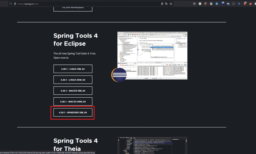The image size is (256, 154).
Task: Click the "Spring Tools 4 for Eclipse" heading
Action: pyautogui.click(x=75, y=40)
